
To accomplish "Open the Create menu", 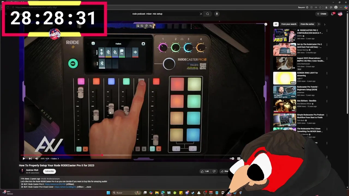I will 321,14.
